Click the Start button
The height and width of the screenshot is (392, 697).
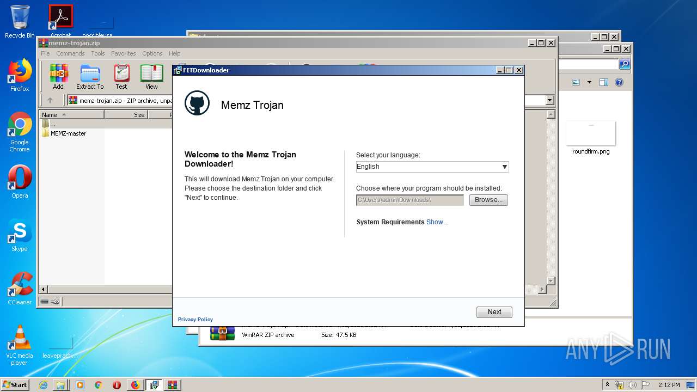tap(15, 385)
